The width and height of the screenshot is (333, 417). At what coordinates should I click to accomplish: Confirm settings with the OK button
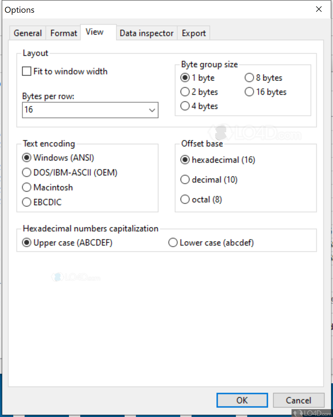pos(242,400)
